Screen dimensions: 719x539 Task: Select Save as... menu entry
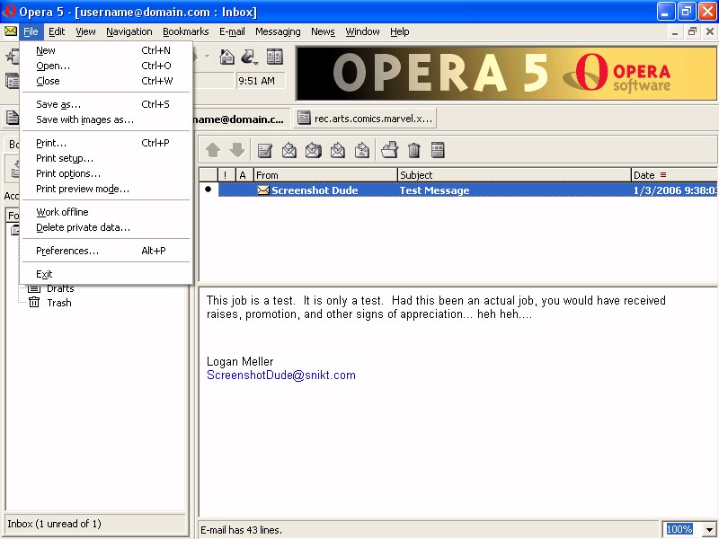pos(106,104)
